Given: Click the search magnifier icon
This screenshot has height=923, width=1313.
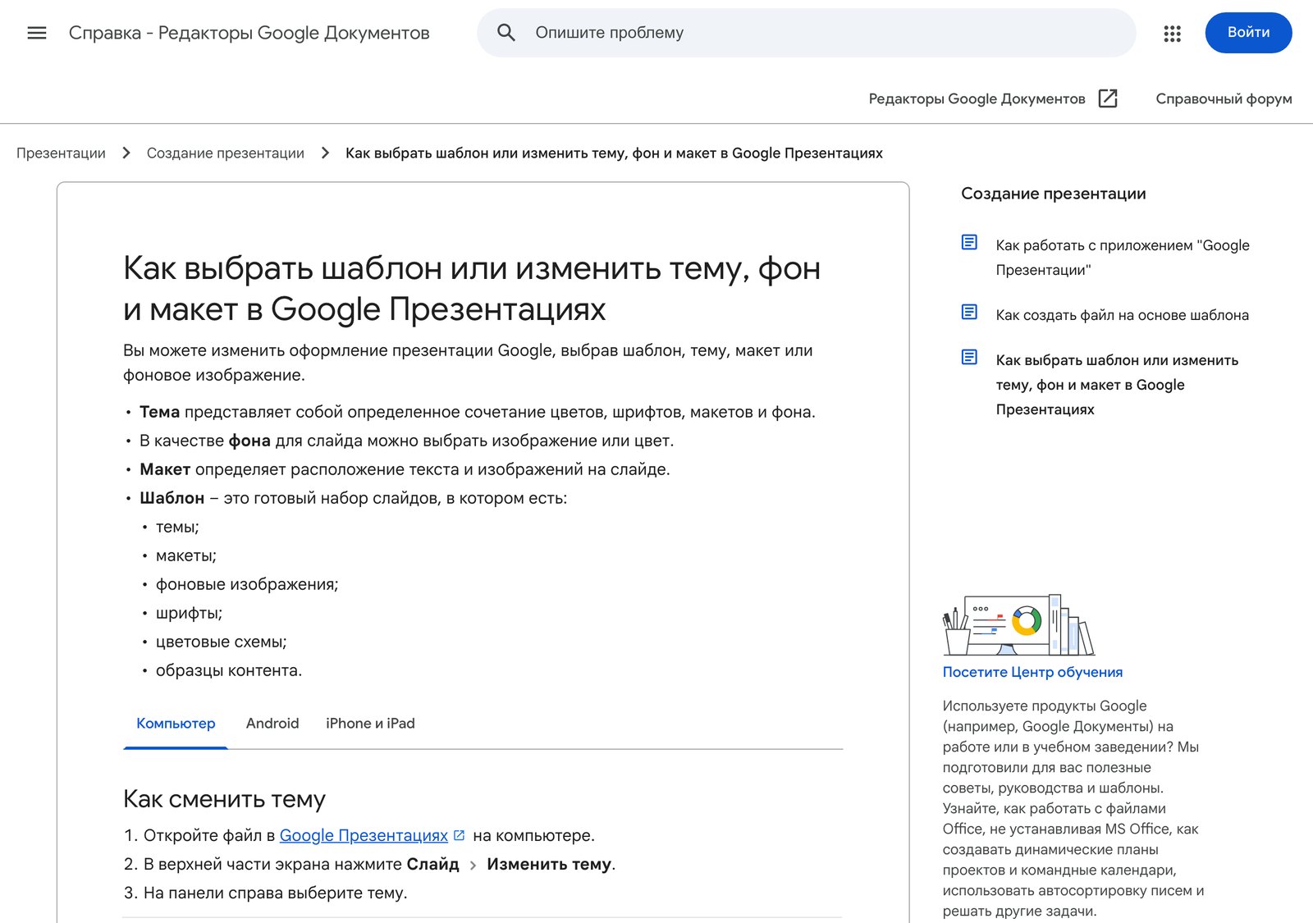Looking at the screenshot, I should (x=506, y=33).
